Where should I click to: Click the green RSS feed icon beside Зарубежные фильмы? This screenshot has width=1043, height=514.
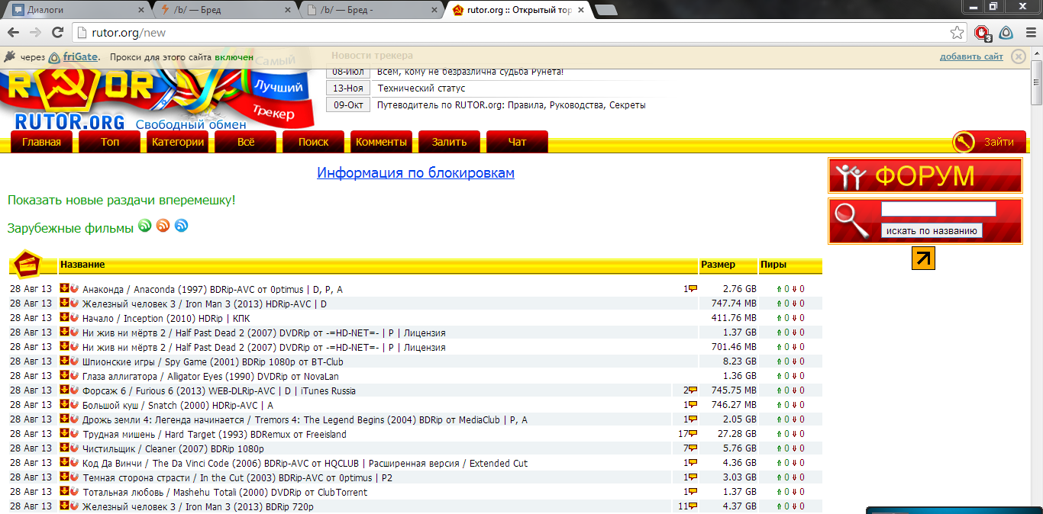pyautogui.click(x=144, y=226)
